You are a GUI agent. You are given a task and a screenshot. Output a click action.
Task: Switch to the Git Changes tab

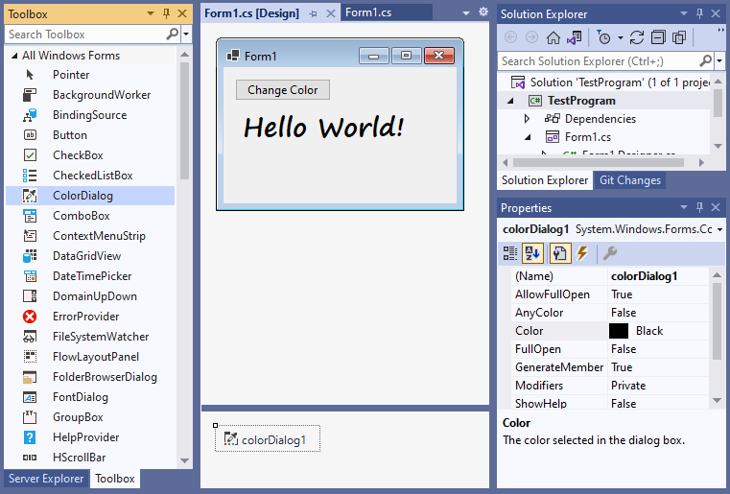coord(630,180)
